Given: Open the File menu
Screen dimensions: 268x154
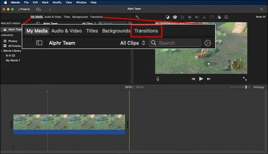Looking at the screenshot, I should tap(26, 2).
